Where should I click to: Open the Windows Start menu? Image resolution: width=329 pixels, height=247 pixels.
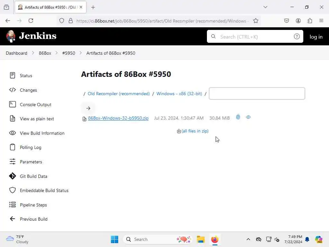(x=115, y=239)
